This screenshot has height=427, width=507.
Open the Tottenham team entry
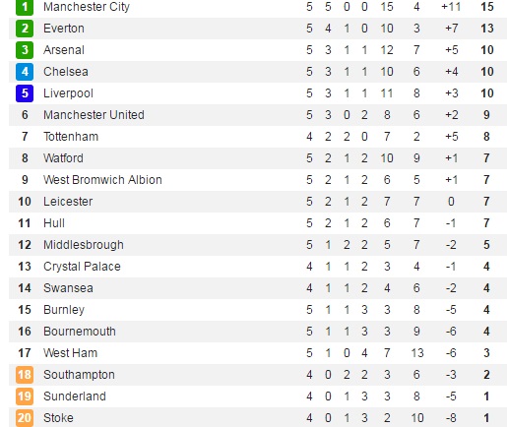click(71, 137)
